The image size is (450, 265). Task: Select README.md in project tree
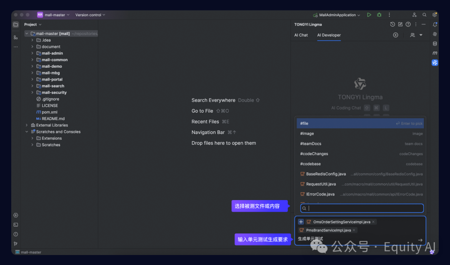(x=50, y=119)
